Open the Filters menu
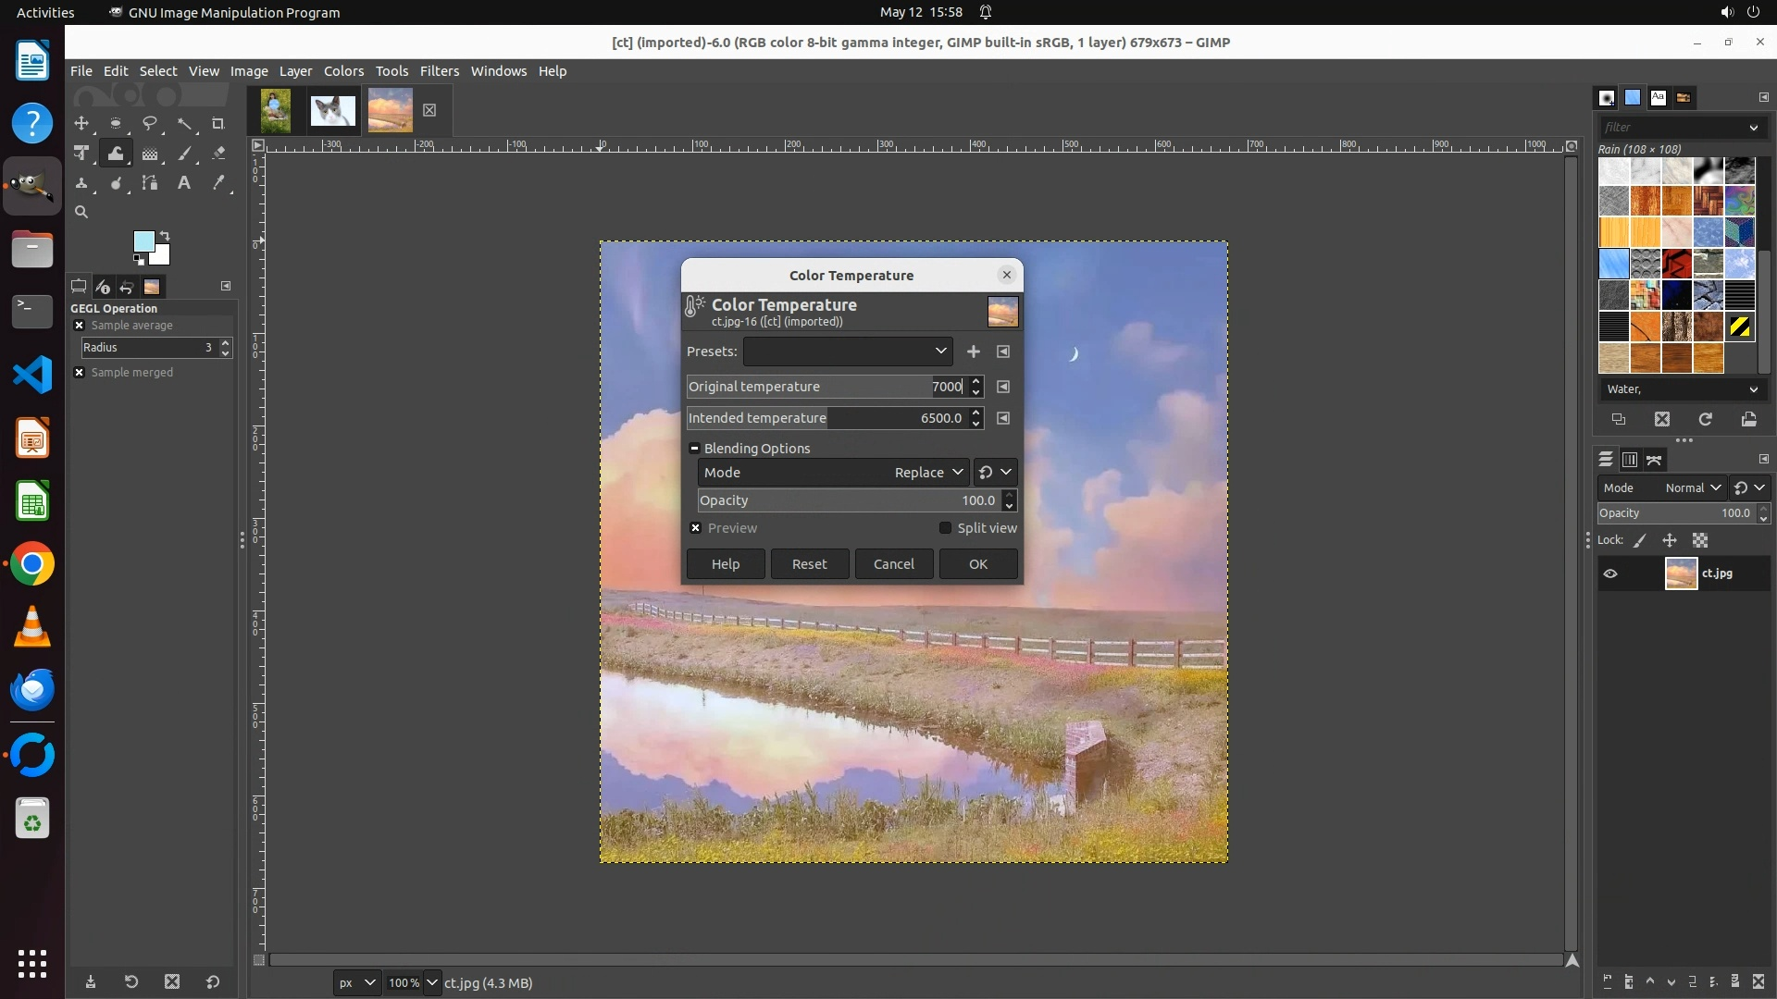 pyautogui.click(x=439, y=71)
